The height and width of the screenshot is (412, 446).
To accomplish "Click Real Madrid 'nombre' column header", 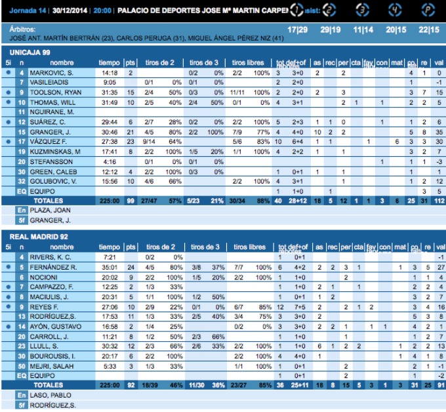I will 62,247.
